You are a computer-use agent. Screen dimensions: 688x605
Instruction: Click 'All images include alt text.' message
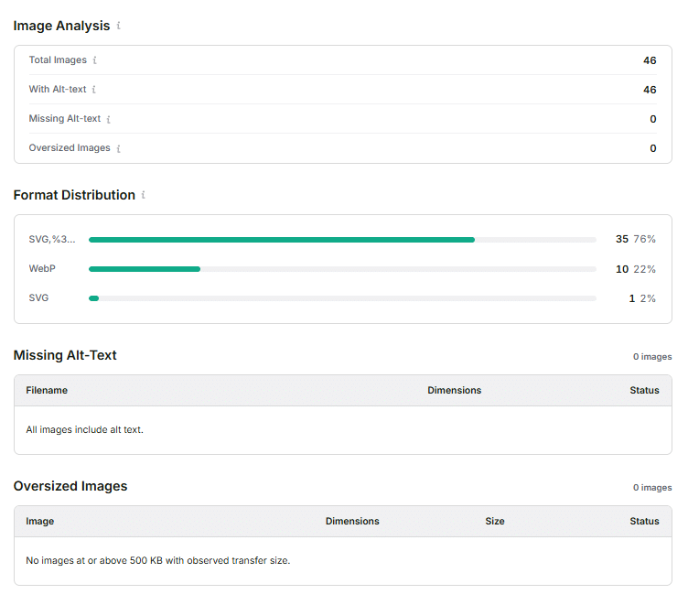pos(85,430)
